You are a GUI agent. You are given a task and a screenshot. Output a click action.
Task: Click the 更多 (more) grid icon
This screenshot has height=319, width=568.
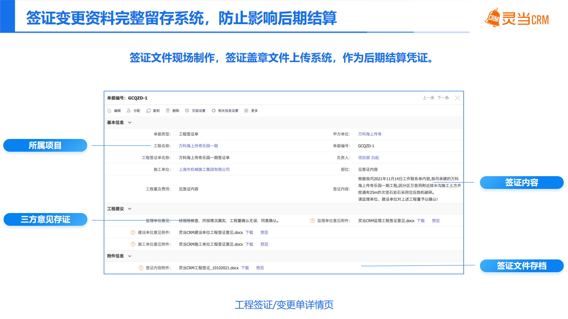click(246, 111)
